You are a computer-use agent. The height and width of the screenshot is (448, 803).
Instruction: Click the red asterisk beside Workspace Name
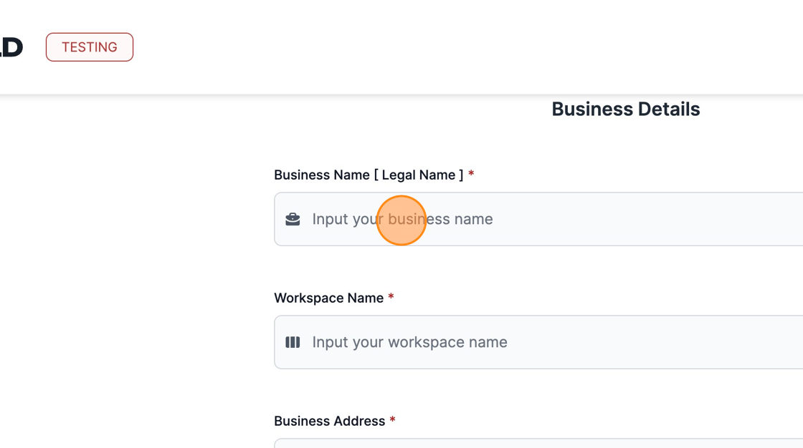[x=391, y=298]
